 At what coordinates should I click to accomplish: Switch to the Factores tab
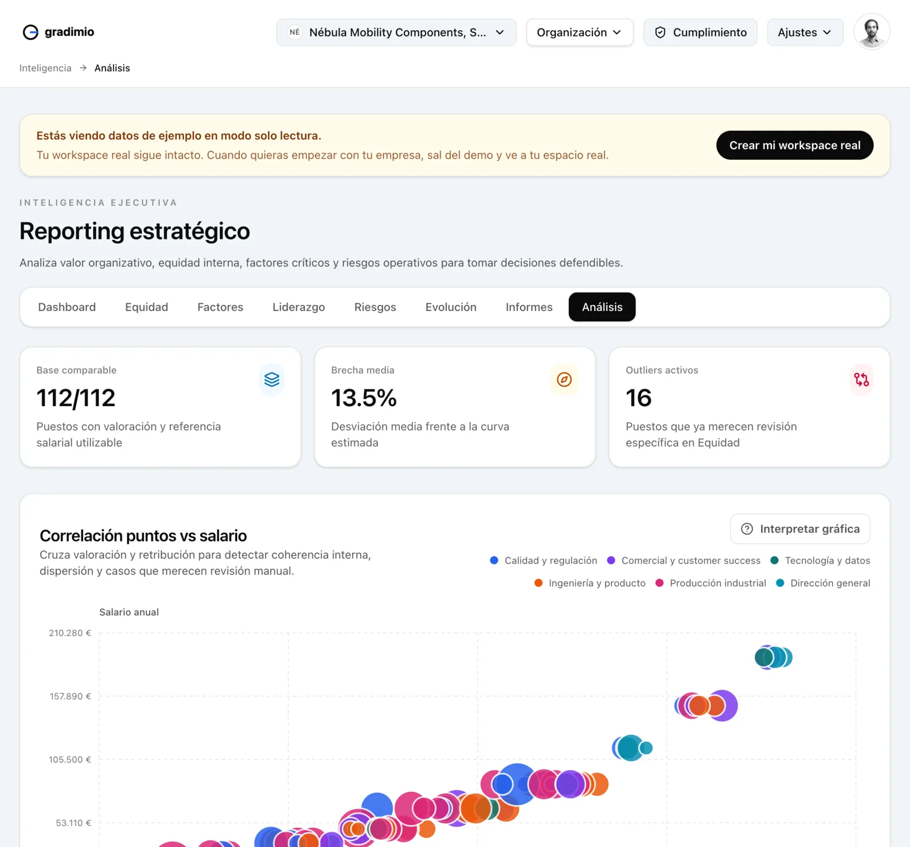[x=220, y=307]
